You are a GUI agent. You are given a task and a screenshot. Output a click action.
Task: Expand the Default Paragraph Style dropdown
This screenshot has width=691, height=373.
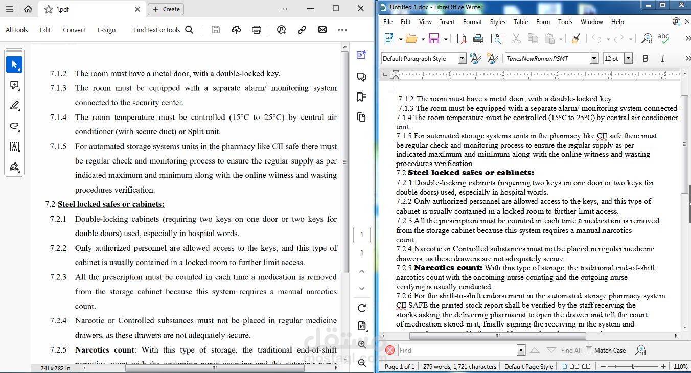[462, 59]
